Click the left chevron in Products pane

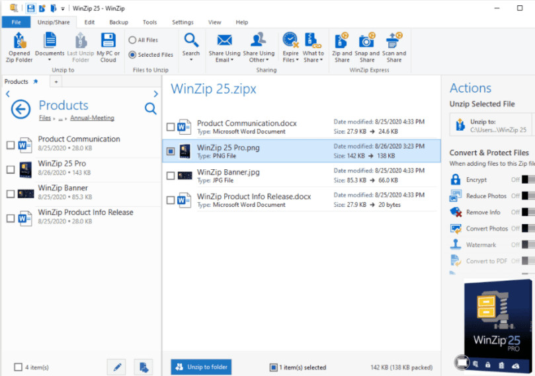pos(8,94)
